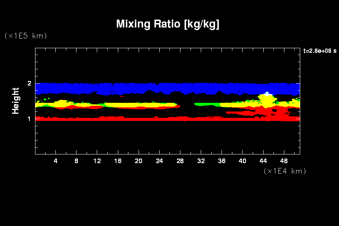Select the t=2.6e+06 s timestamp label
This screenshot has height=226, width=339.
(x=319, y=50)
